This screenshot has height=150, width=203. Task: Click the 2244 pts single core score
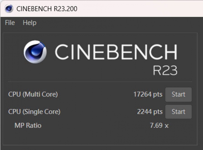click(x=150, y=112)
